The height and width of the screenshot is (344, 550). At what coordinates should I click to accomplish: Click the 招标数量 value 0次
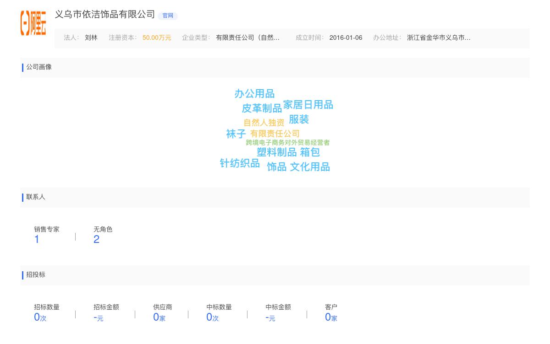[40, 317]
